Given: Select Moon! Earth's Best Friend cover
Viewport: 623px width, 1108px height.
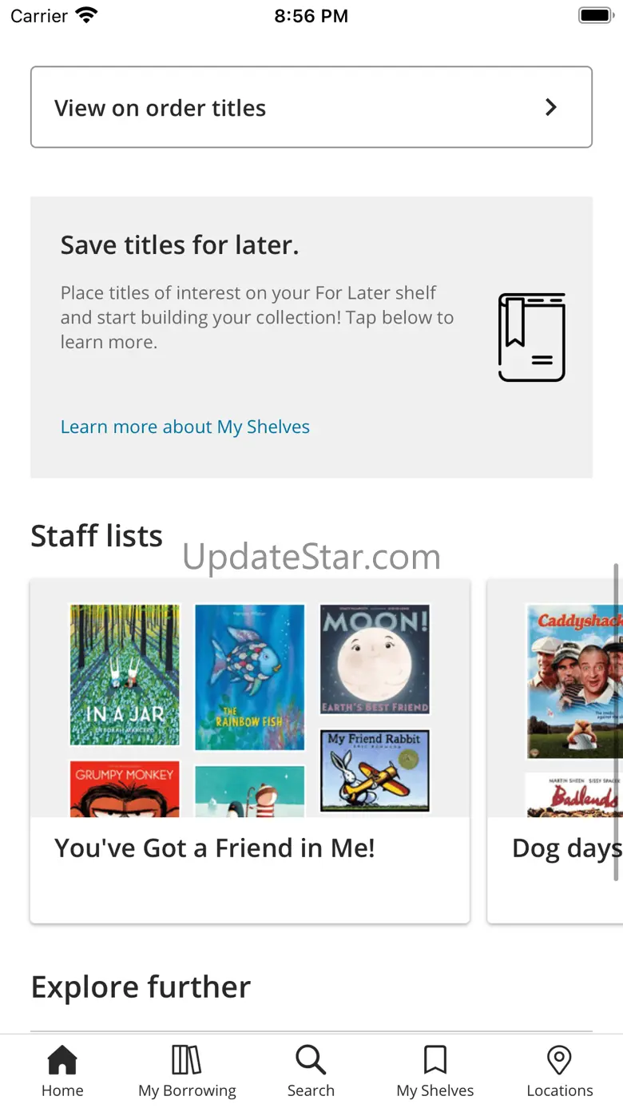Looking at the screenshot, I should (x=375, y=659).
